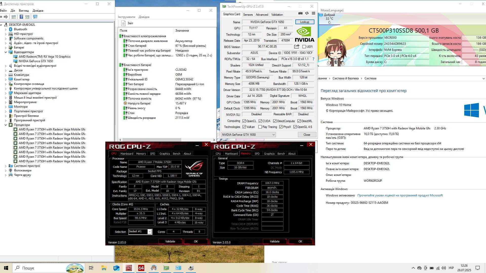Open the NVIDIA GeForce GTX 1650 GPU dropdown

pyautogui.click(x=248, y=135)
